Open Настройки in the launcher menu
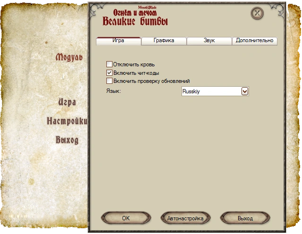The width and height of the screenshot is (302, 234). [67, 121]
